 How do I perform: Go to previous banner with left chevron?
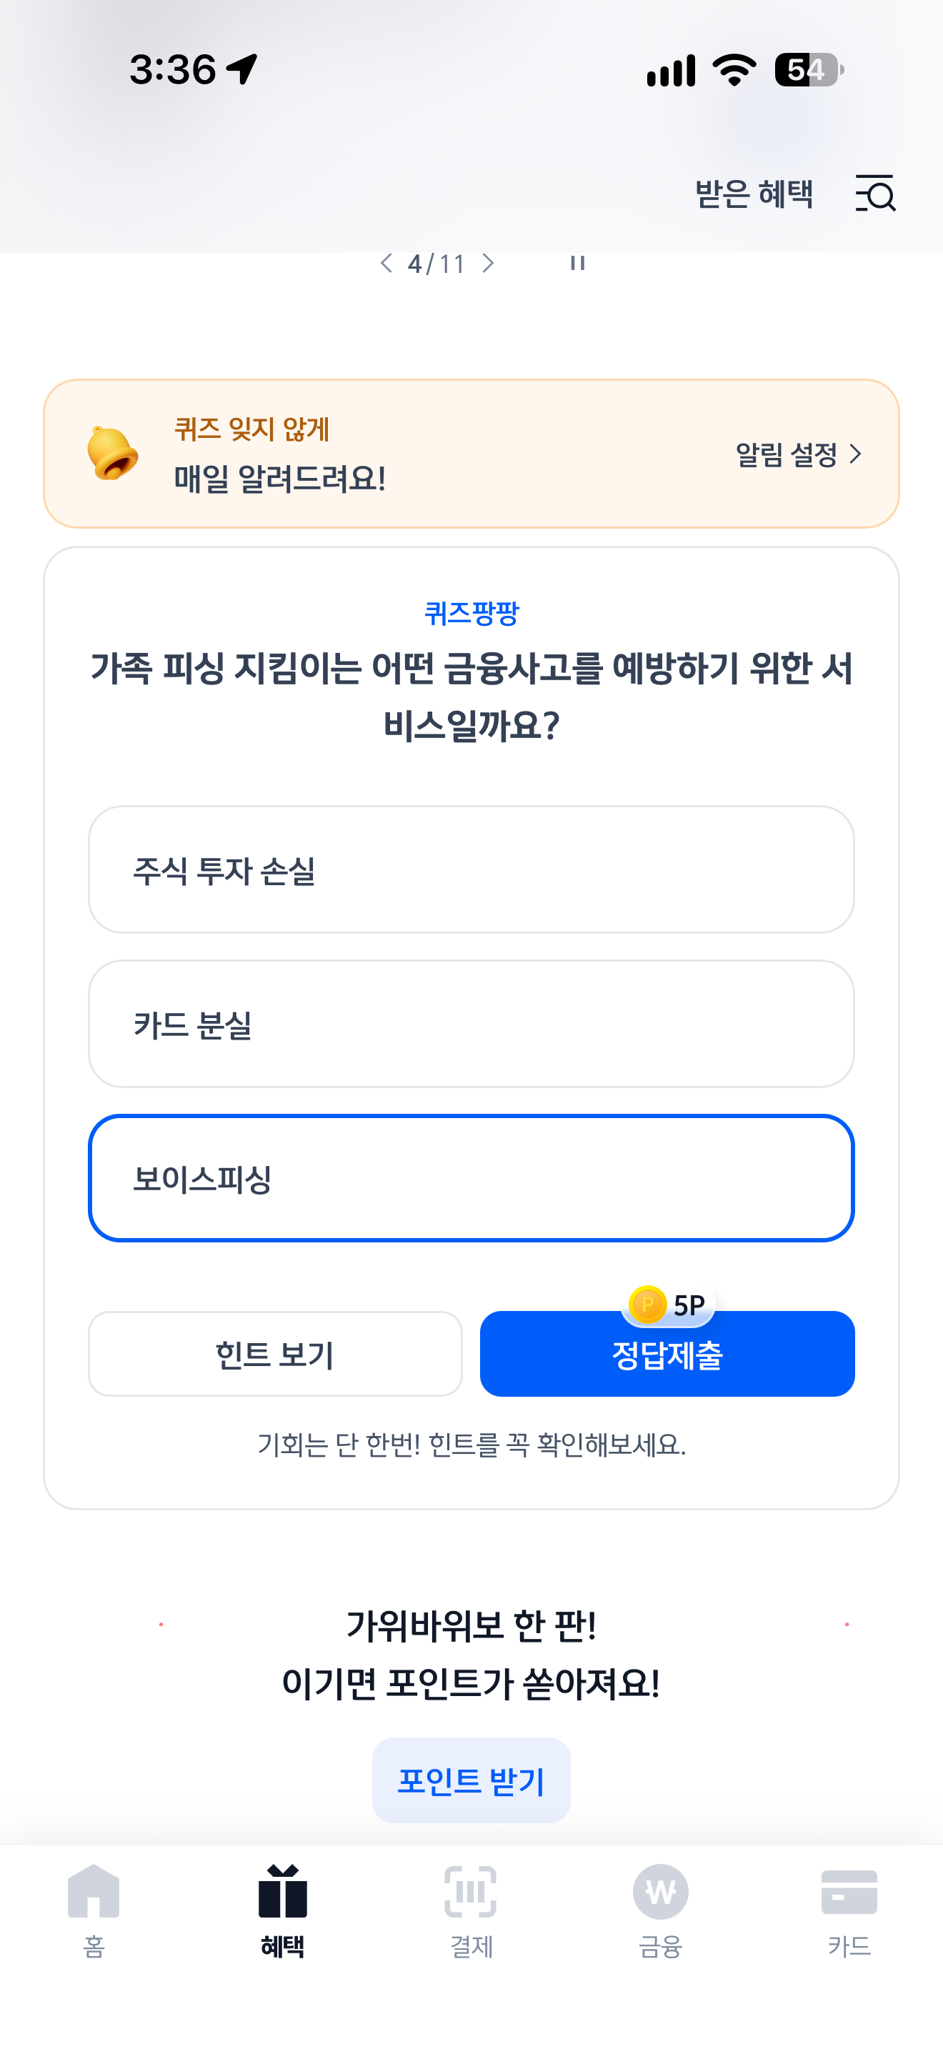[386, 264]
